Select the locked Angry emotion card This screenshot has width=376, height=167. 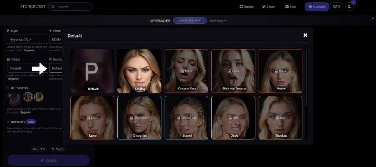(281, 71)
